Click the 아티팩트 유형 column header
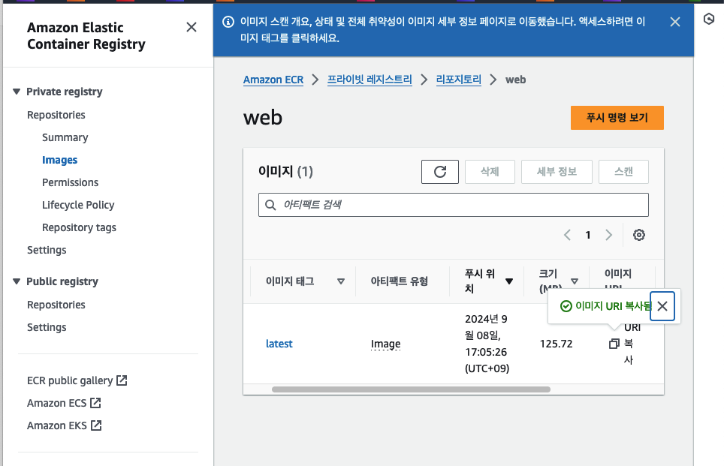724x466 pixels. (x=399, y=281)
